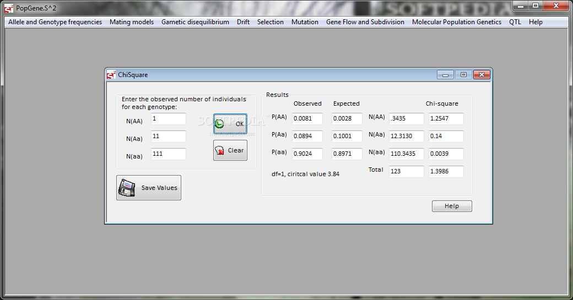Open the Mating models menu

pyautogui.click(x=132, y=22)
